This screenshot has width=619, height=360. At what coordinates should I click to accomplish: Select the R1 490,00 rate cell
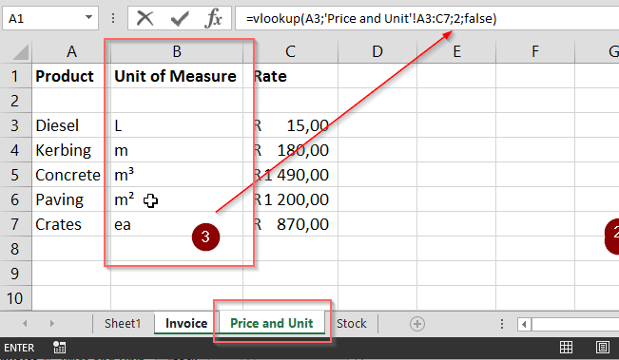point(291,175)
